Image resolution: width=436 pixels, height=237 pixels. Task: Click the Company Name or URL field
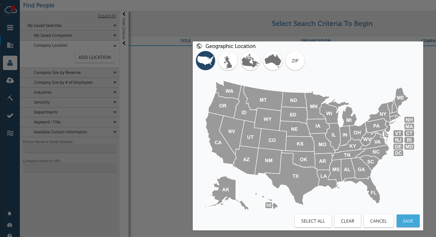(x=69, y=168)
